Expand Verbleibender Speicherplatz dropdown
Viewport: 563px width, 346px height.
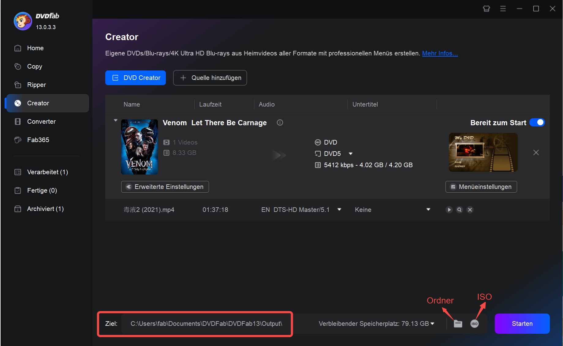pos(432,324)
